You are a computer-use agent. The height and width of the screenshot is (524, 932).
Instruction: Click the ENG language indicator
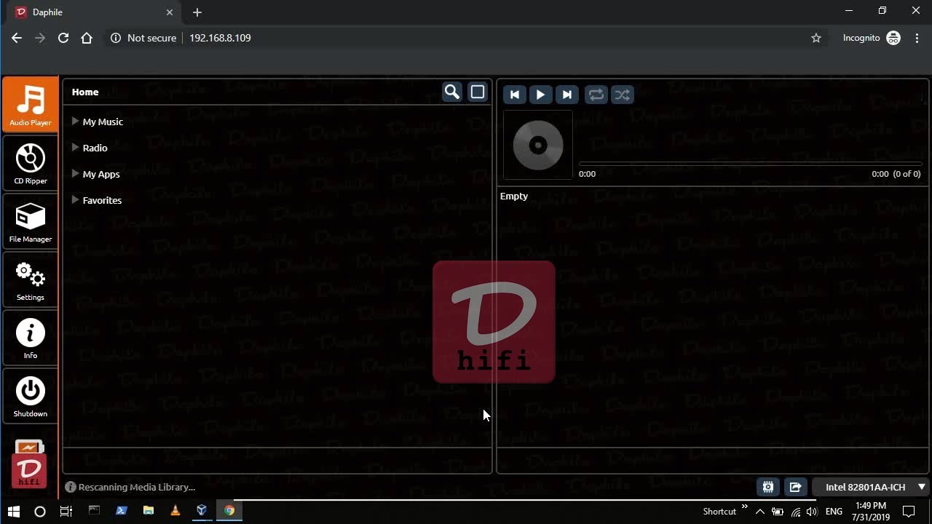point(834,512)
